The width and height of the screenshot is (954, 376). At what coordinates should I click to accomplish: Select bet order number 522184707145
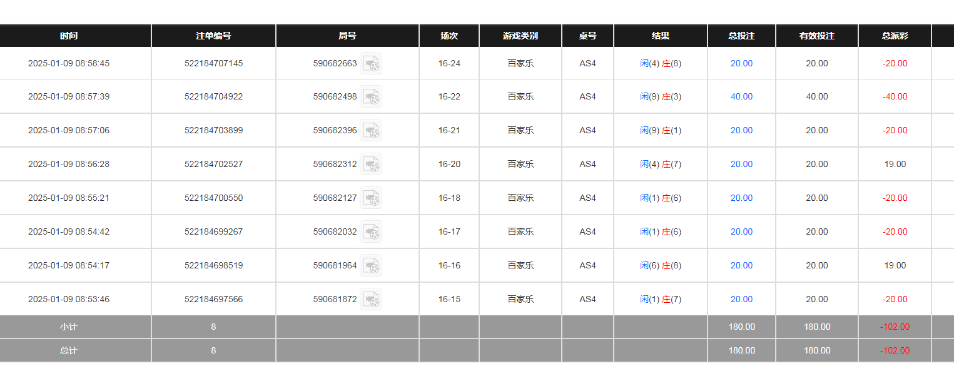coord(213,63)
